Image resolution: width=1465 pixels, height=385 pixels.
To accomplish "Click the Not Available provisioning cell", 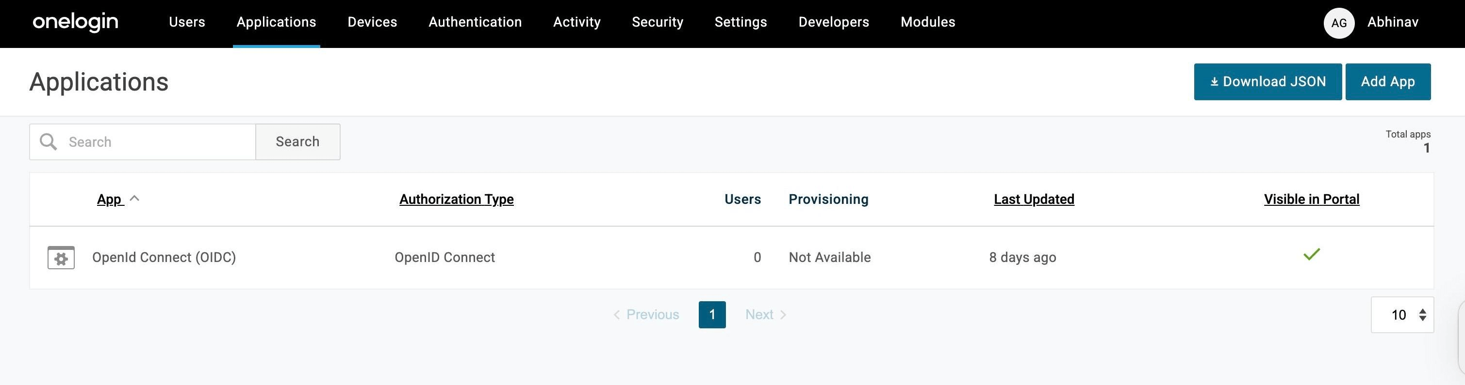I will tap(830, 257).
